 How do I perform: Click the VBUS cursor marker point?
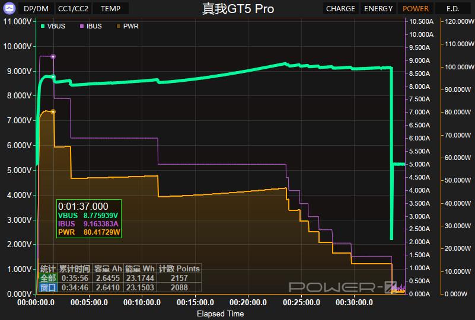click(x=53, y=76)
